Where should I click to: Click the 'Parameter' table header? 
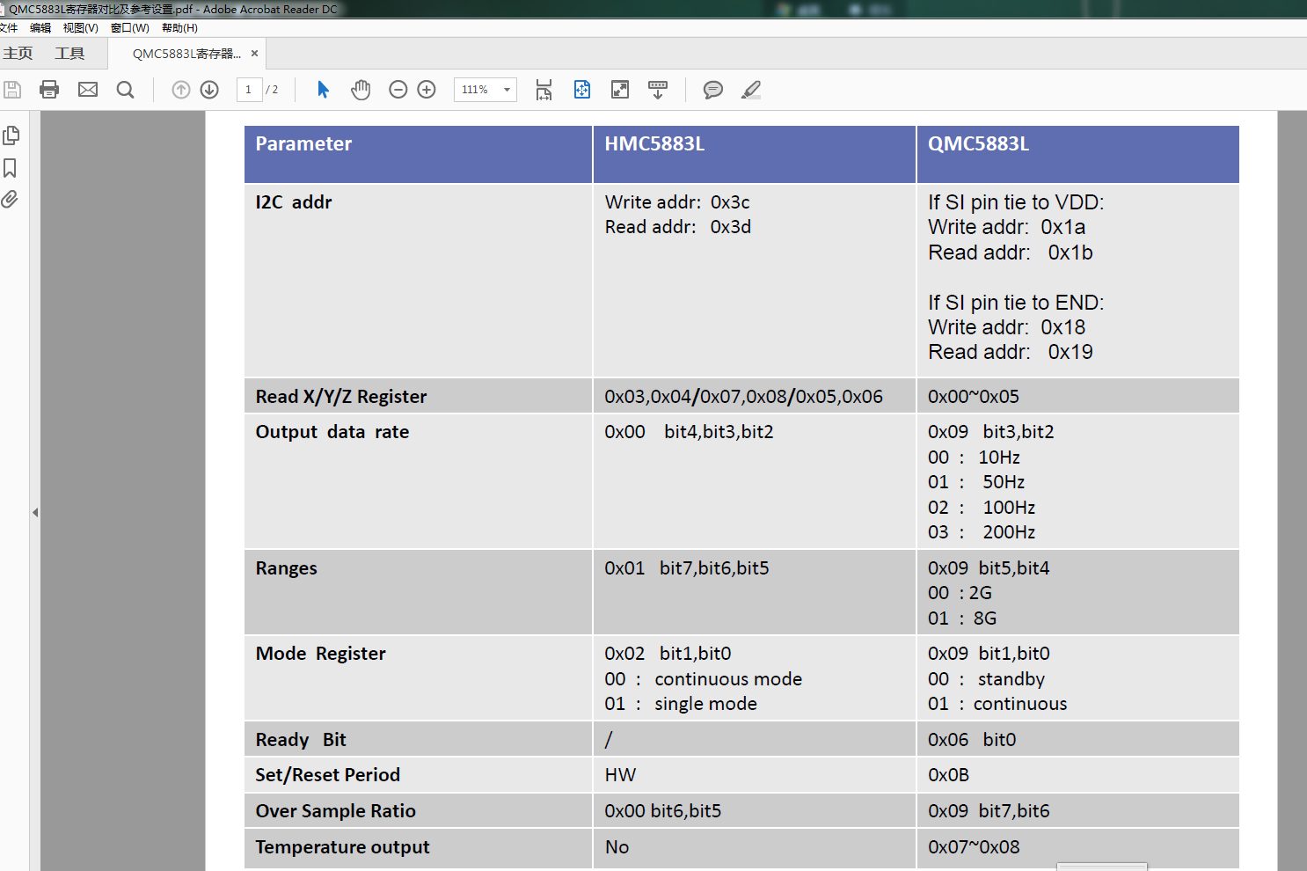pos(303,144)
